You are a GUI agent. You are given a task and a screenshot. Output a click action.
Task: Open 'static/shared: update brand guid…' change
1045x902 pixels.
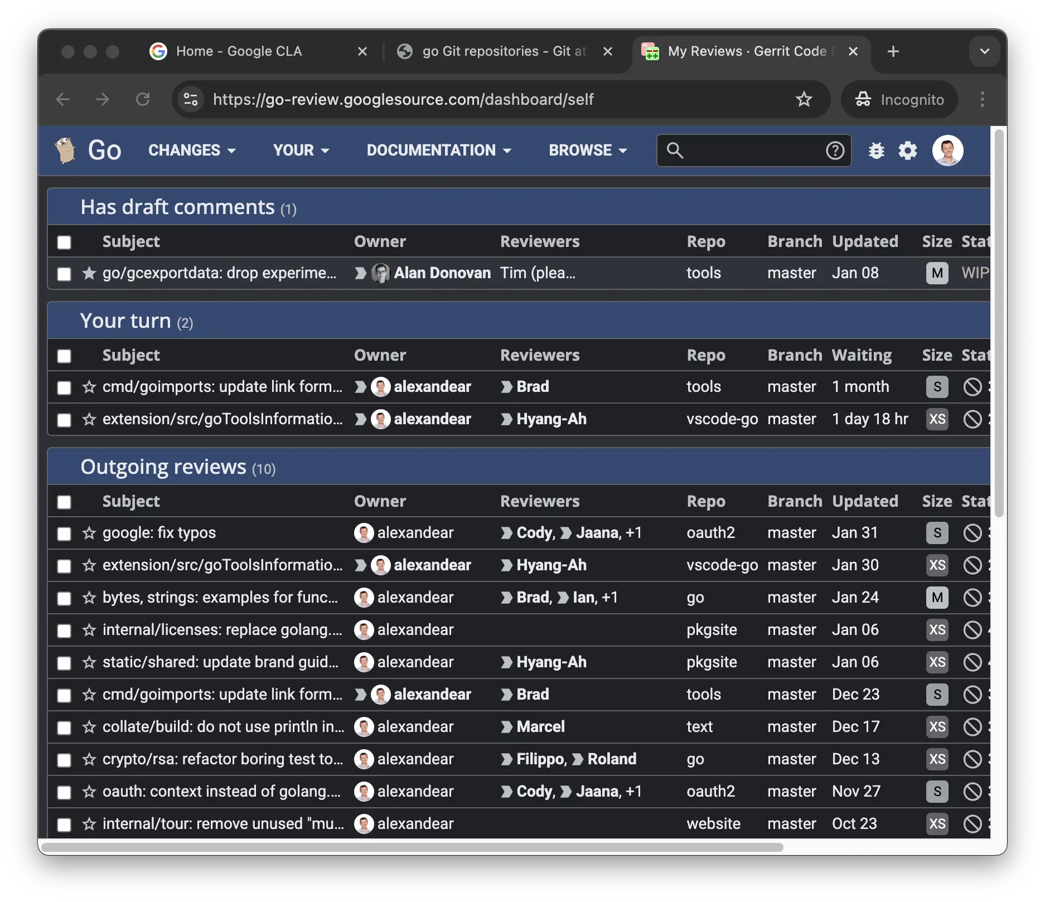[x=220, y=662]
